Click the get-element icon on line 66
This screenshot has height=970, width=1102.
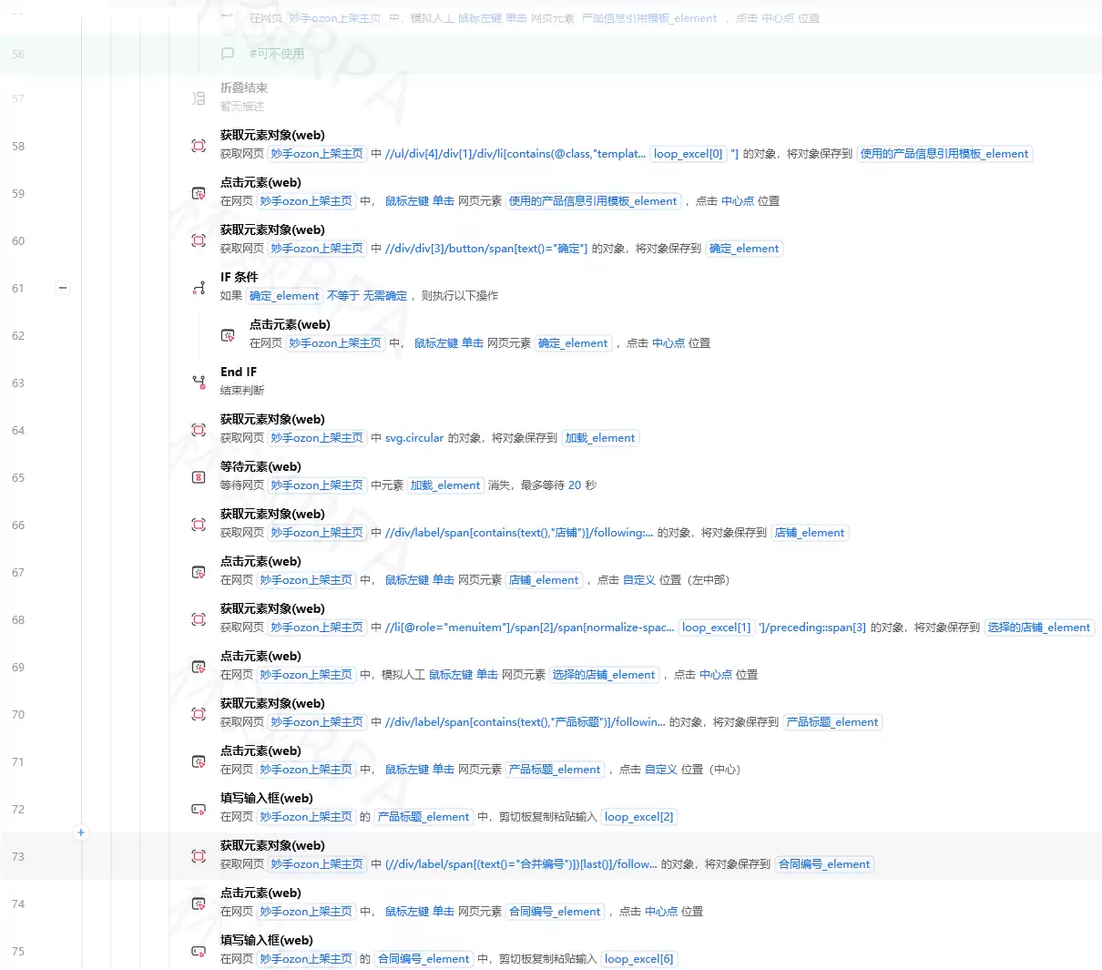pos(199,525)
